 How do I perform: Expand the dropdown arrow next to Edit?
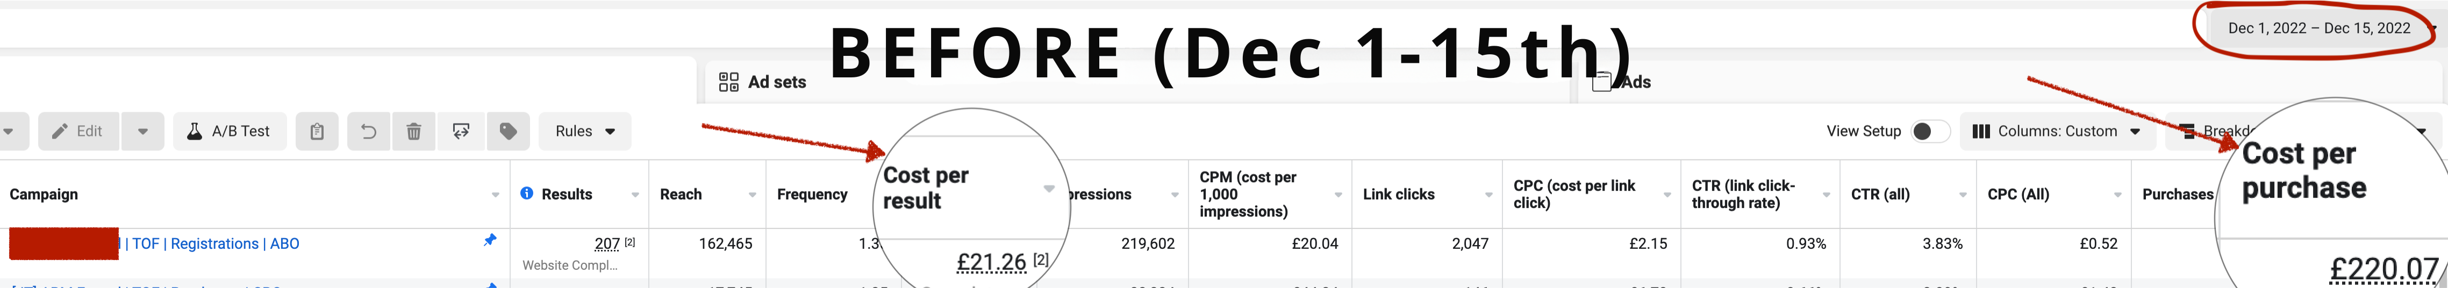tap(142, 131)
